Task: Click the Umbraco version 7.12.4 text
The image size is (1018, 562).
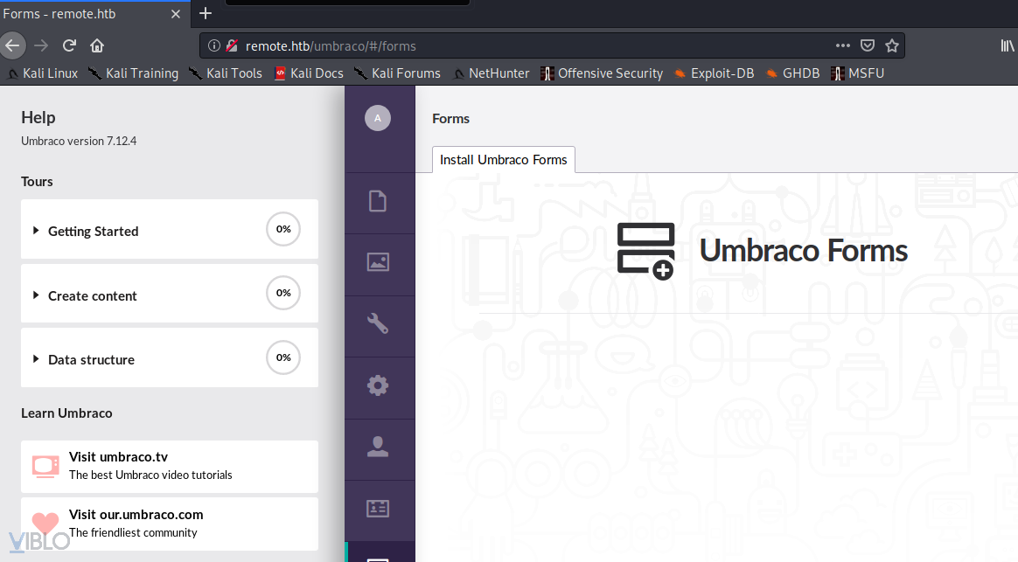Action: (79, 141)
